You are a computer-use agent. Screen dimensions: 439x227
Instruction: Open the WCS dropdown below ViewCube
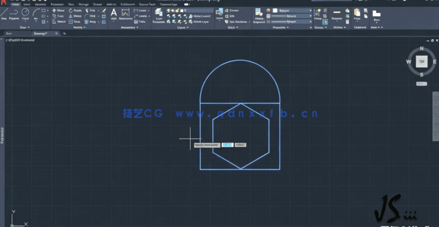(422, 84)
